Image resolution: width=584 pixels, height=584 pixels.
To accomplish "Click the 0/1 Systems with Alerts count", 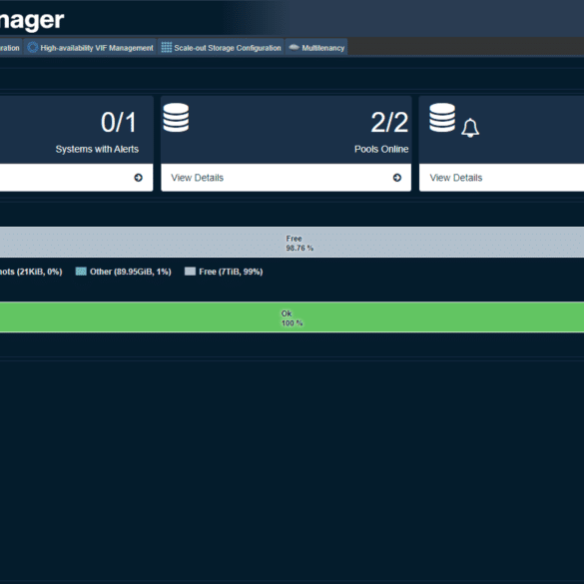I will (119, 122).
